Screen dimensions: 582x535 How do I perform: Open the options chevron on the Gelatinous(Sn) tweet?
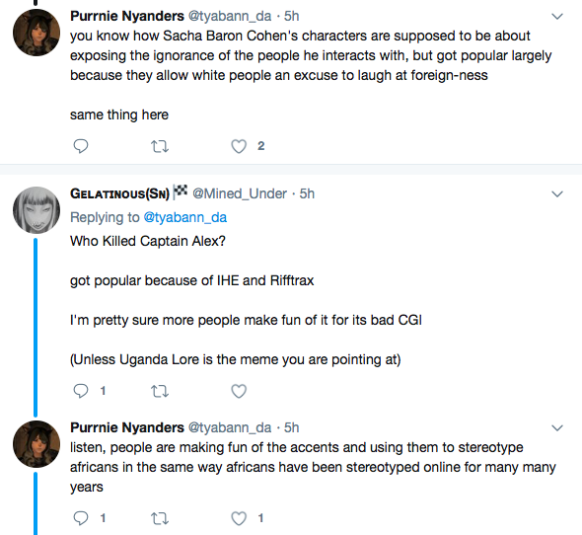(557, 193)
